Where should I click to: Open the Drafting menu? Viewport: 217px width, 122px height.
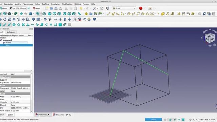[45, 4]
